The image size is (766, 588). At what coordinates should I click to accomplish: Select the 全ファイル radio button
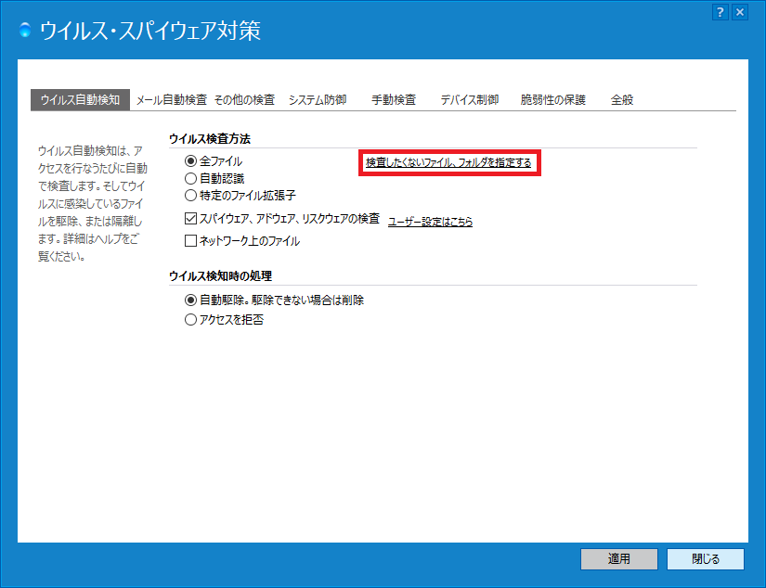tap(190, 161)
